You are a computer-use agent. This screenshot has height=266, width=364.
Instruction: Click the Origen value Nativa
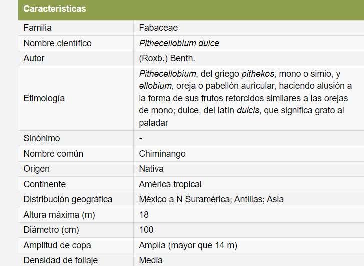151,169
